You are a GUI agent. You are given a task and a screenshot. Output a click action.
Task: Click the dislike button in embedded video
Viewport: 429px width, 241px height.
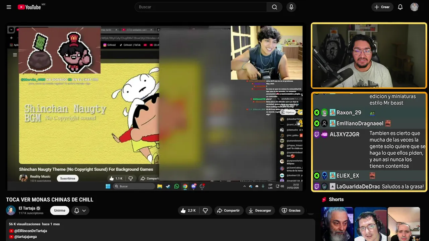[x=131, y=178]
